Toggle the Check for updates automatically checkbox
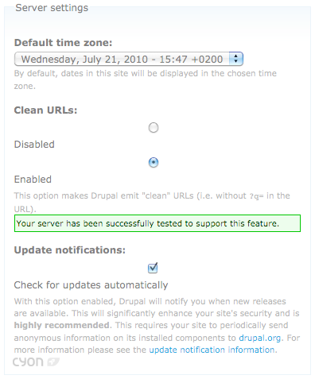The image size is (315, 379). (x=153, y=268)
